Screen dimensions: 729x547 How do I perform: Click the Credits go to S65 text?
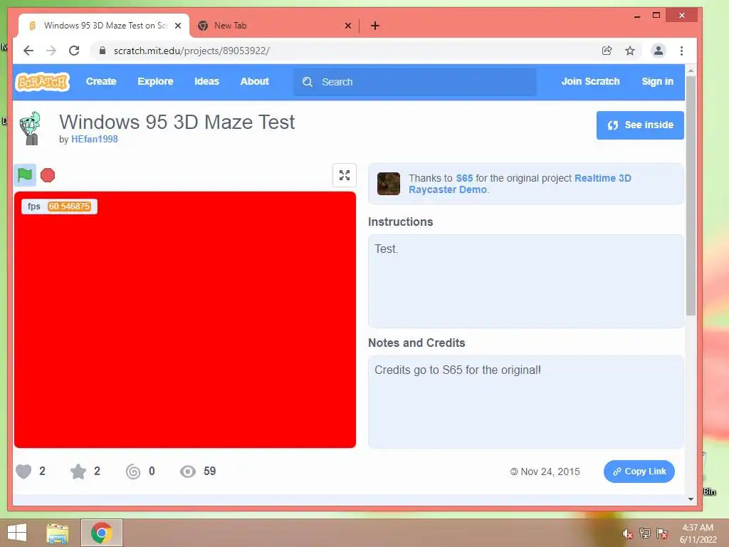click(458, 370)
